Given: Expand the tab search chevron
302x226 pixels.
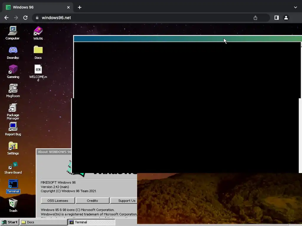Looking at the screenshot, I should tap(296, 7).
